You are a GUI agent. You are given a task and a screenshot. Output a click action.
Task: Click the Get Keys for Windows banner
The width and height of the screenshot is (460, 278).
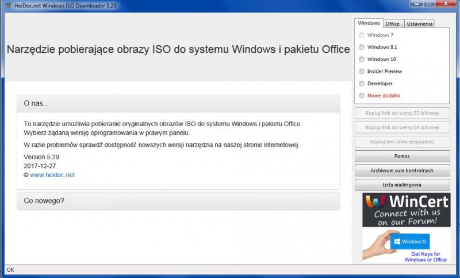tap(407, 245)
